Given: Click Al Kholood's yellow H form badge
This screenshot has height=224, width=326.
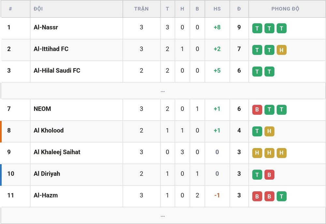Looking at the screenshot, I should [x=269, y=131].
